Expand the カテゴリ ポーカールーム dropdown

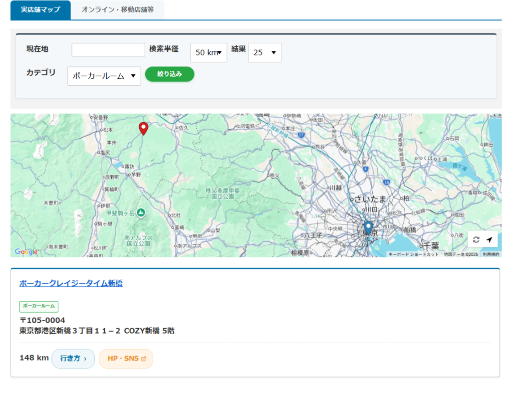tap(104, 76)
